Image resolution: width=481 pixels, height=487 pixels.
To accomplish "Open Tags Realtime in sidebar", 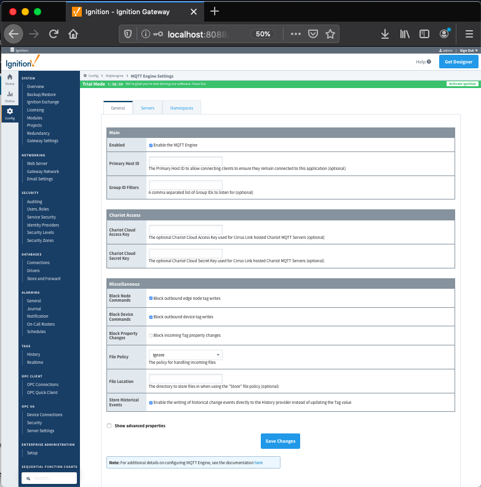I will click(35, 362).
